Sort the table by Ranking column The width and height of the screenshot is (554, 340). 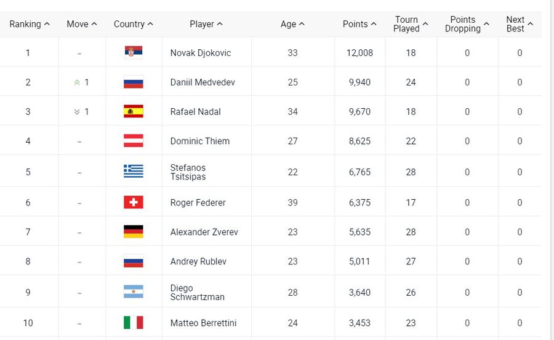[x=30, y=24]
